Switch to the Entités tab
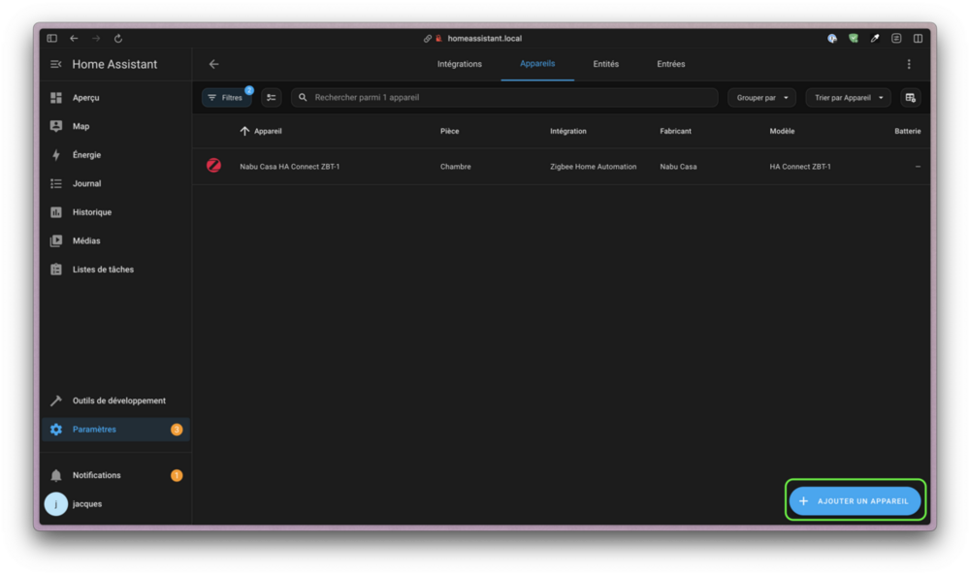The image size is (970, 575). (605, 64)
